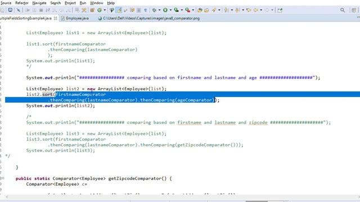Toggle Show Whitespace Characters icon
This screenshot has width=360, height=202.
pyautogui.click(x=145, y=10)
